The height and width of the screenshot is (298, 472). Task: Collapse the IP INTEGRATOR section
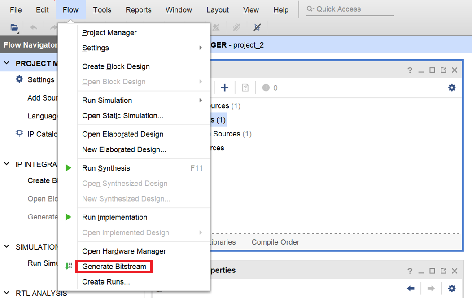(x=7, y=164)
